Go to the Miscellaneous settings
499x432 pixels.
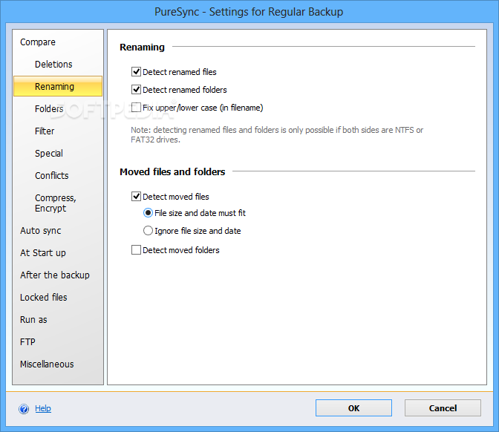[x=47, y=364]
